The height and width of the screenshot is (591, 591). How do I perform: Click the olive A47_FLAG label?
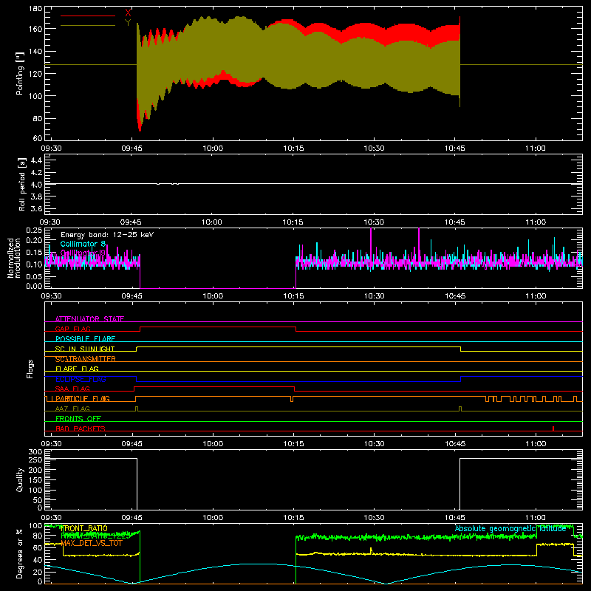[x=72, y=409]
